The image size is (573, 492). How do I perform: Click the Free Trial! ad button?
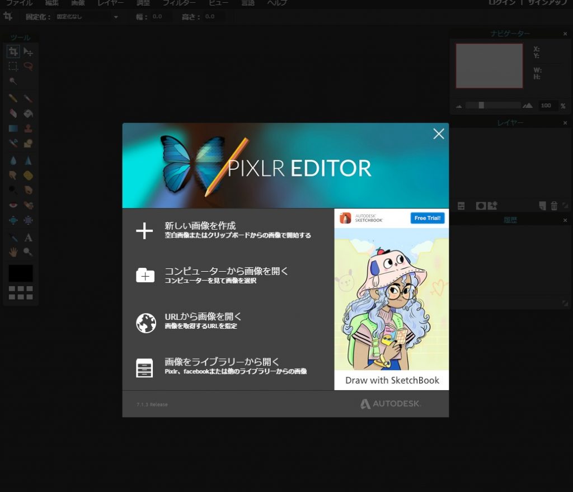pos(428,218)
